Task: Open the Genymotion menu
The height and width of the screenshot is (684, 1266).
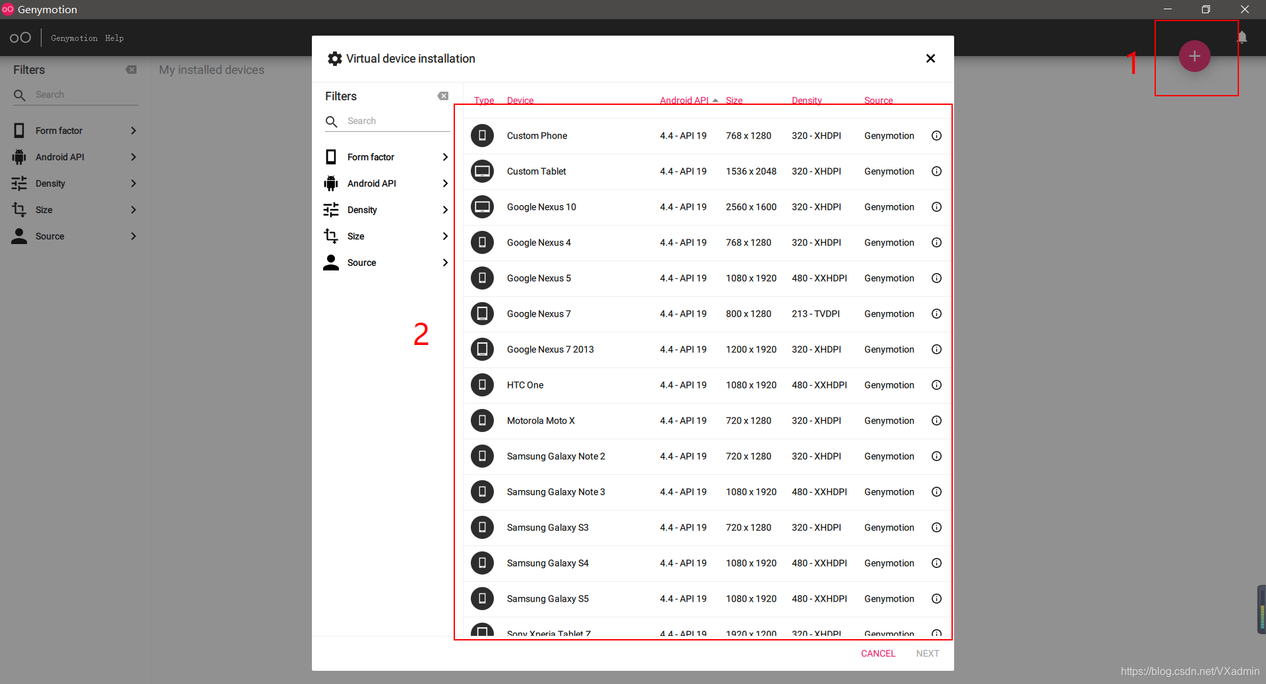Action: [74, 38]
